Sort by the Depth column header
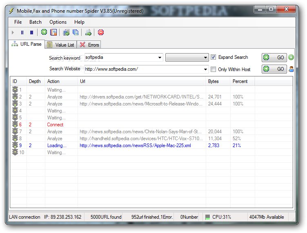Viewport: 307px width, 233px height. (36, 81)
